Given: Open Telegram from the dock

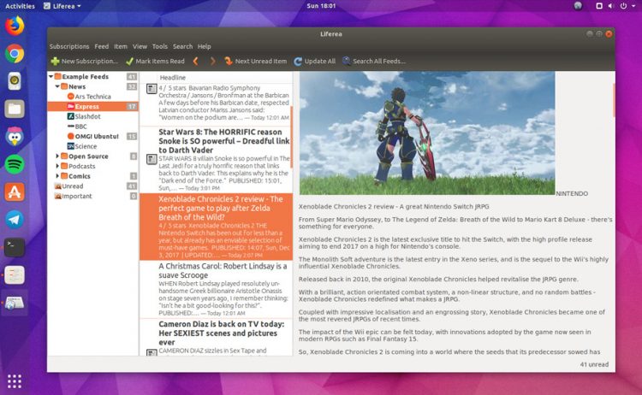Looking at the screenshot, I should [x=15, y=220].
